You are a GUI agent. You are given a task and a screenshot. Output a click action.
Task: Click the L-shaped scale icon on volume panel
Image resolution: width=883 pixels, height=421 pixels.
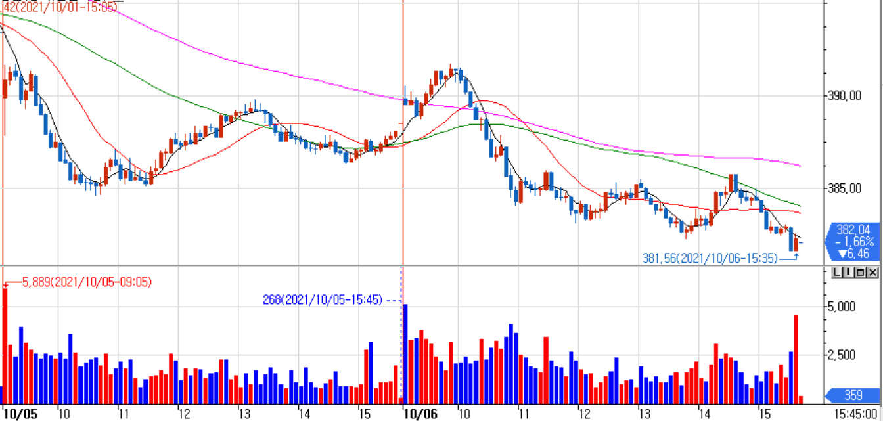pos(837,272)
